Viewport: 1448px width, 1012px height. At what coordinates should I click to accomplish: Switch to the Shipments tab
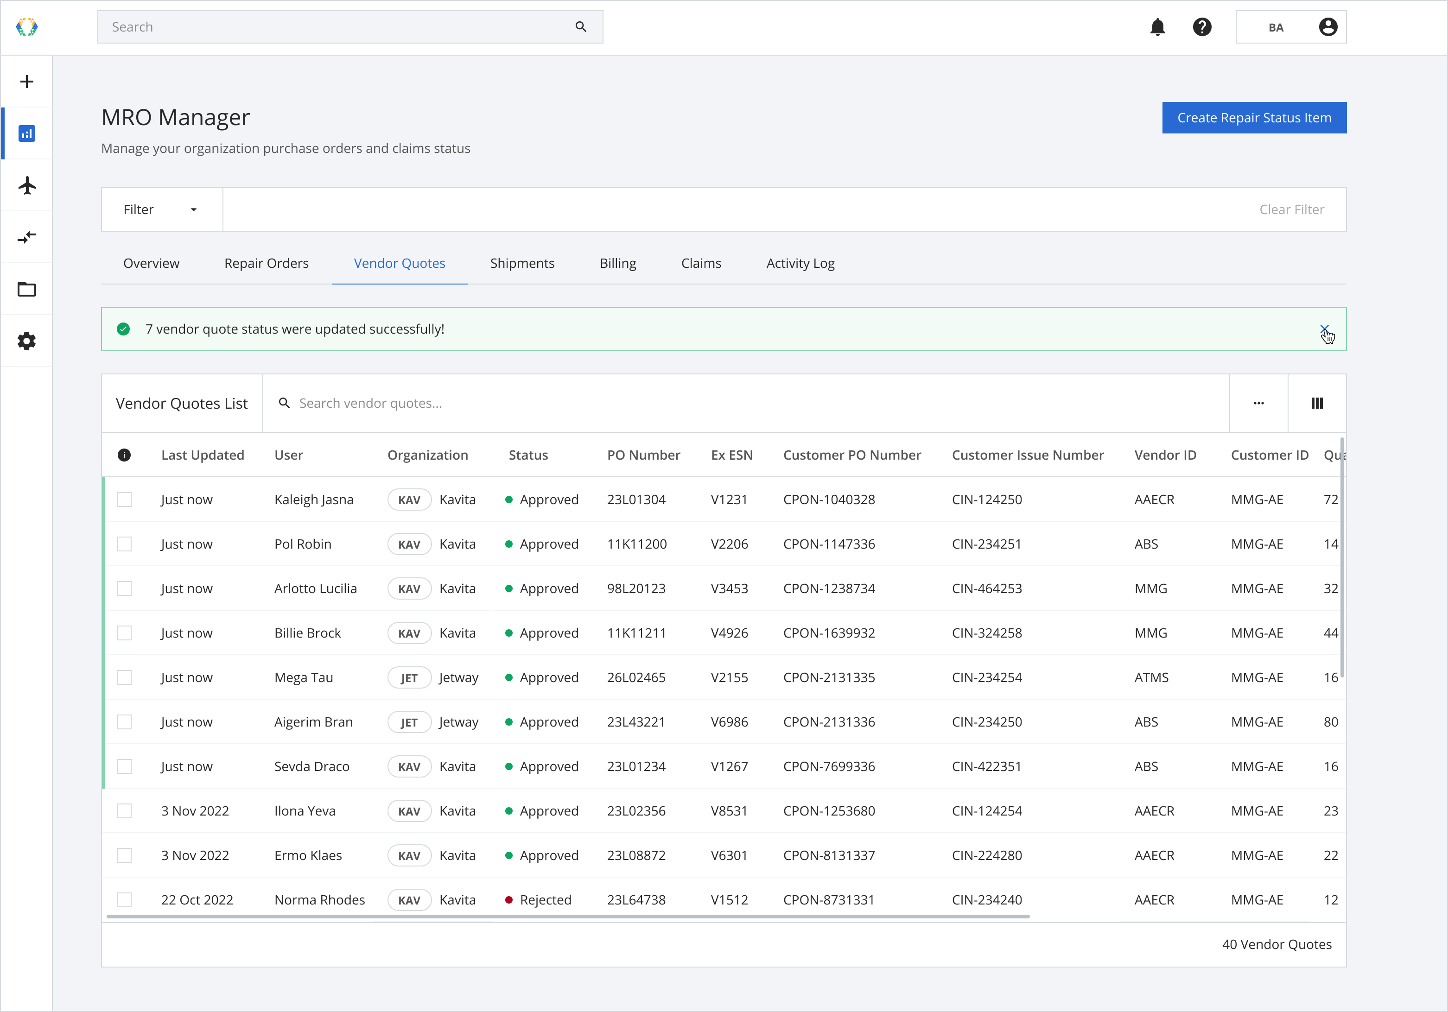click(x=522, y=264)
